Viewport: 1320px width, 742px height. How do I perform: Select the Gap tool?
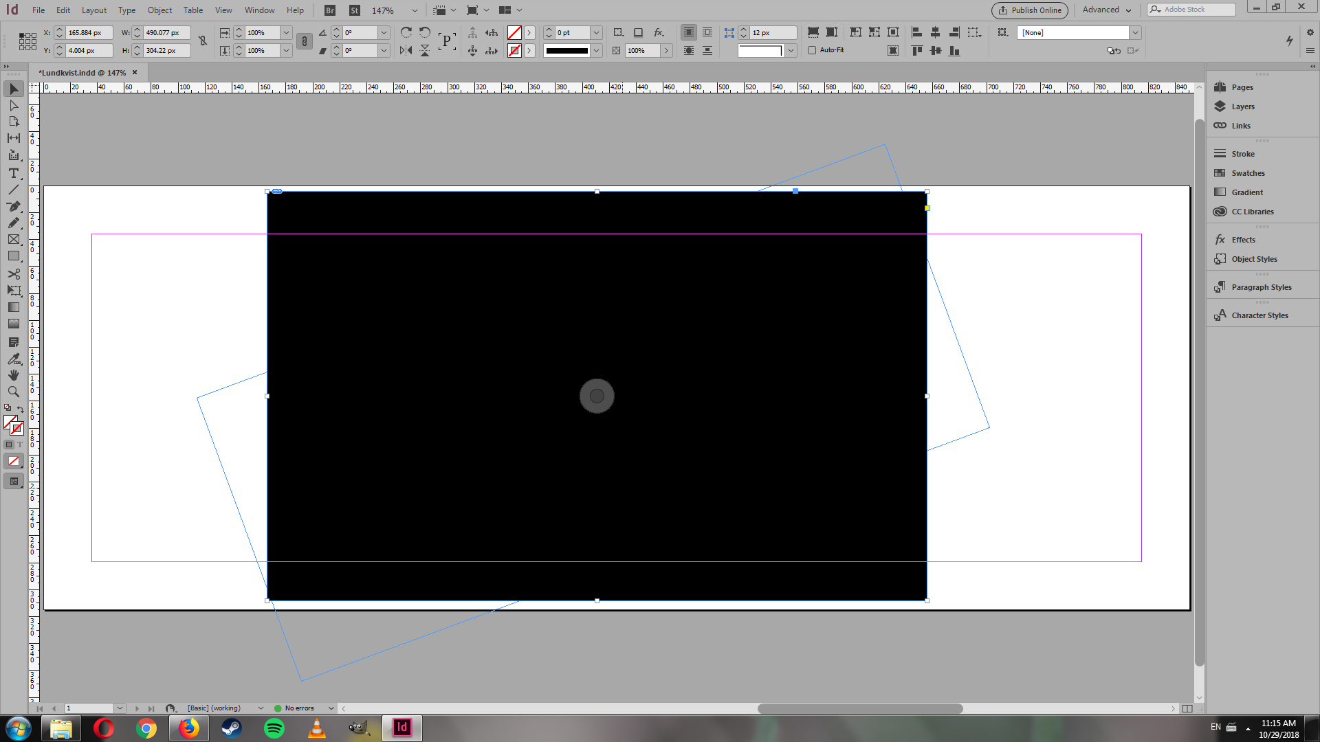(14, 138)
